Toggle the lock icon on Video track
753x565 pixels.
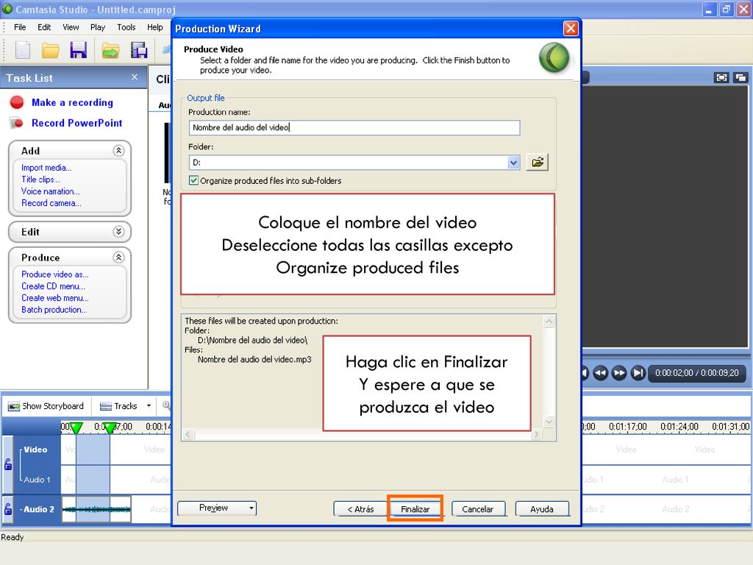coord(8,465)
